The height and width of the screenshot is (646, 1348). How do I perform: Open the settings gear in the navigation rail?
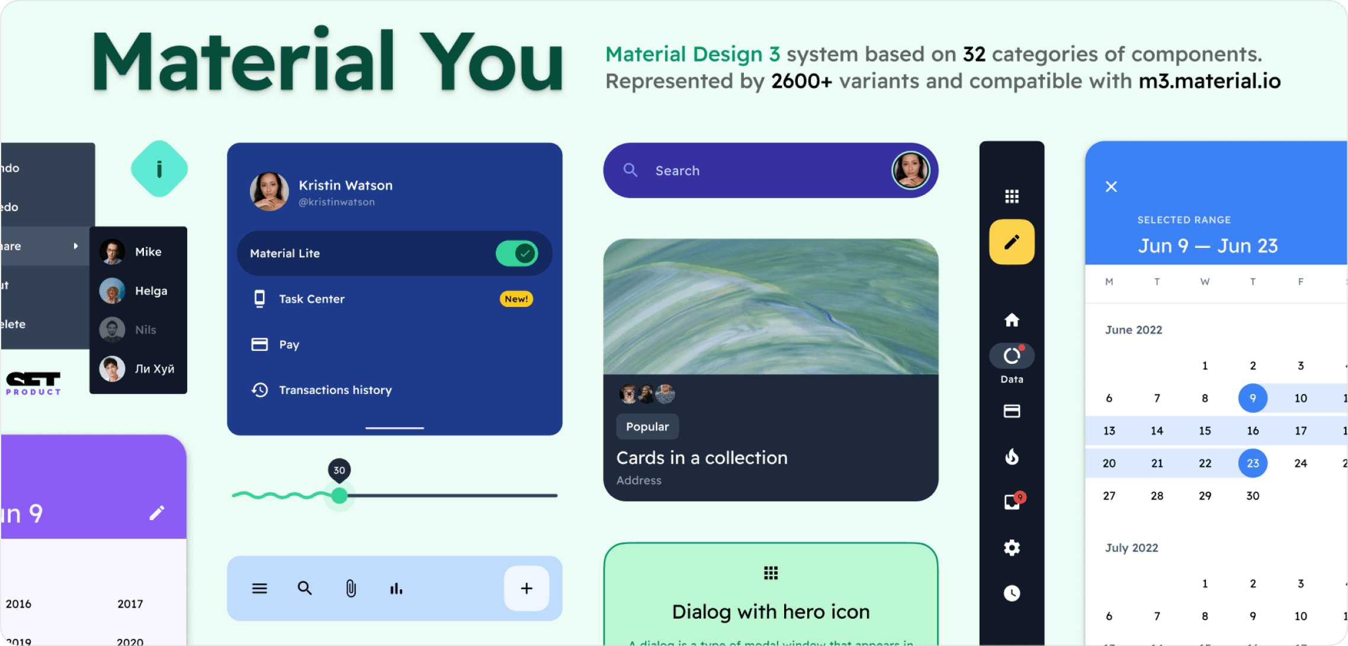(x=1011, y=548)
